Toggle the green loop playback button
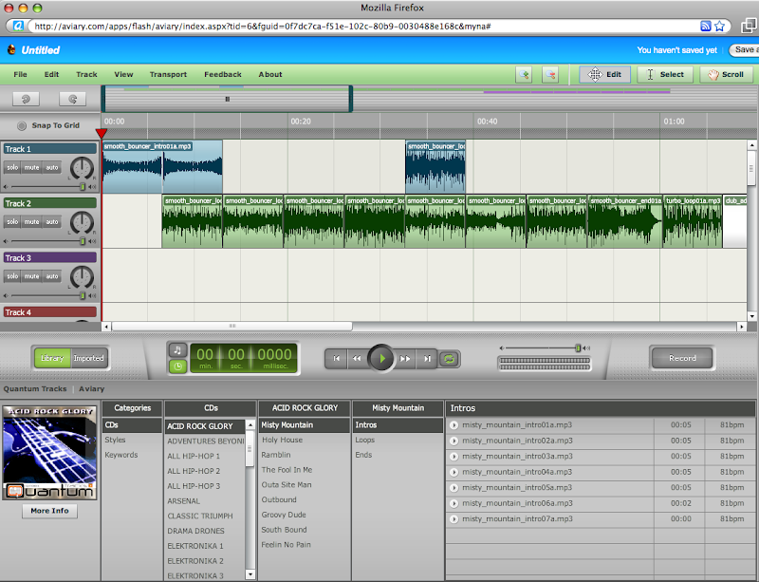 coord(449,359)
